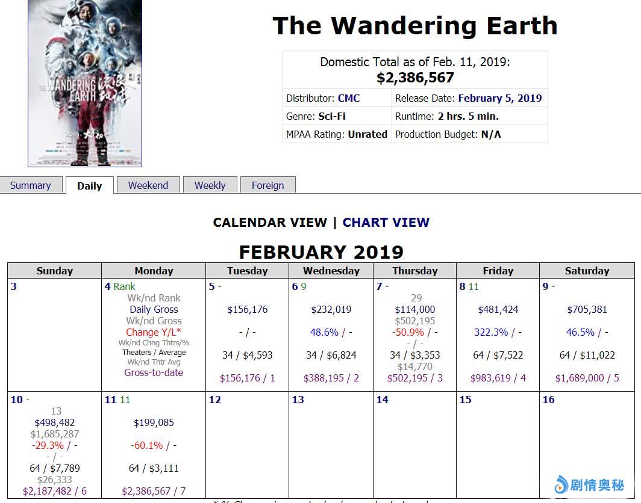Image resolution: width=641 pixels, height=503 pixels.
Task: Open The Wandering Earth poster thumbnail
Action: [x=85, y=83]
